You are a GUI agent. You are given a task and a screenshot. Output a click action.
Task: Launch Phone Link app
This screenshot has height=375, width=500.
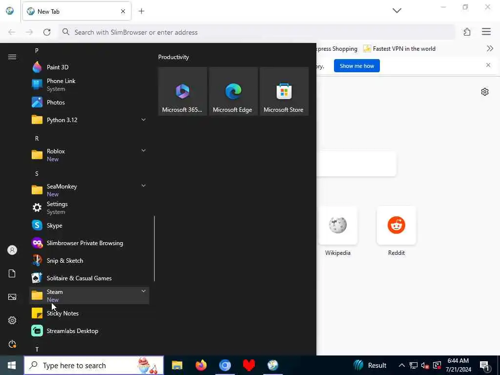[89, 85]
